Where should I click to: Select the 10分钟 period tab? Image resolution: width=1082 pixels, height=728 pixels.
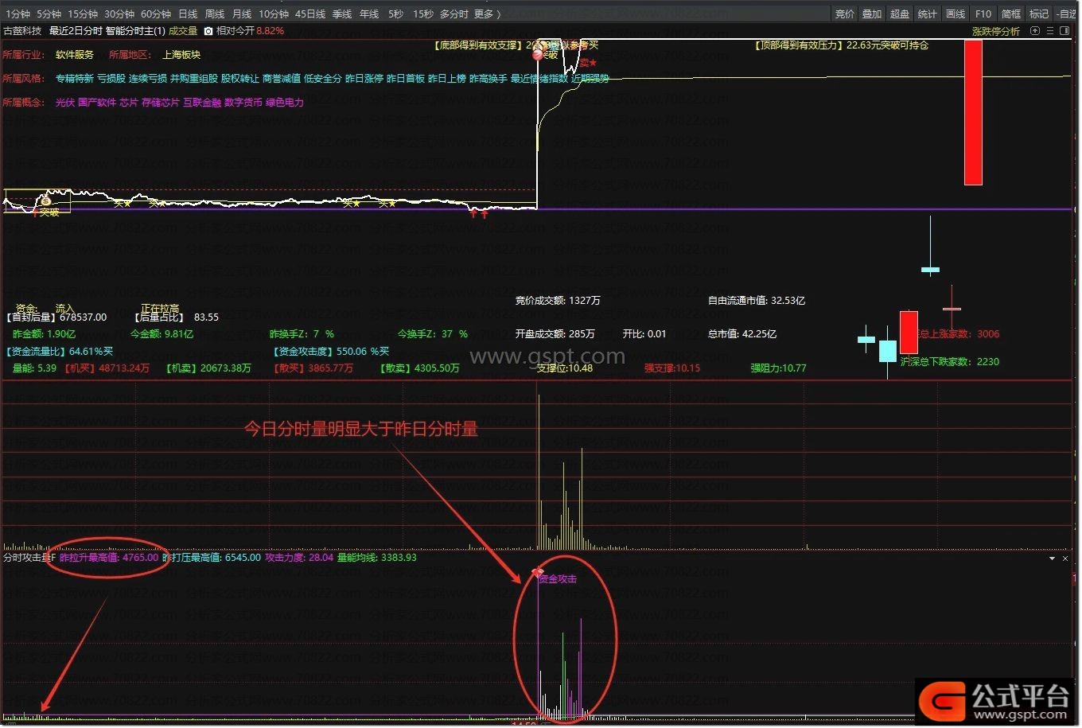(x=274, y=14)
